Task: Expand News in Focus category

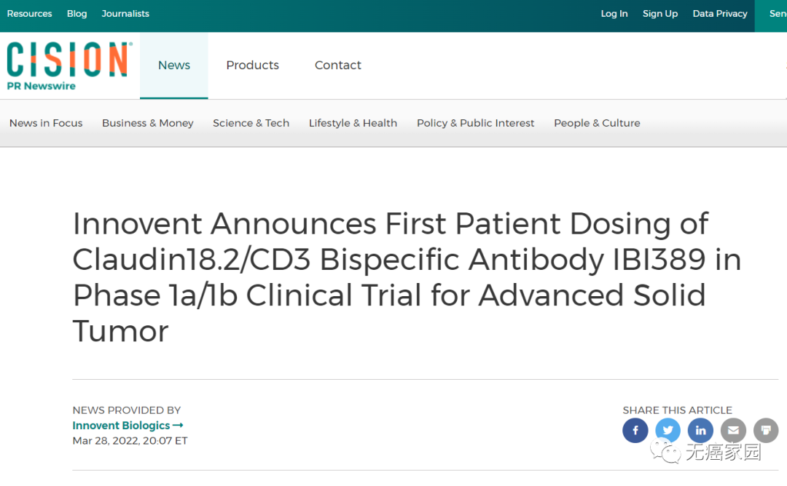Action: pyautogui.click(x=46, y=123)
